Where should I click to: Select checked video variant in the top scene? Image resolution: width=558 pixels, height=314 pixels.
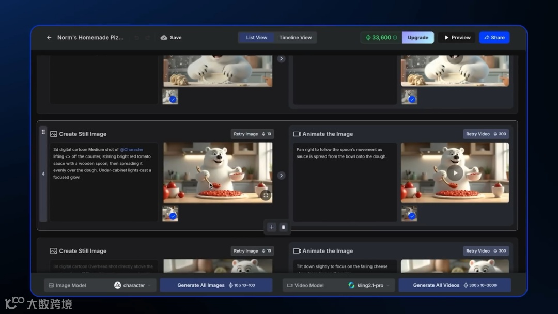click(409, 97)
